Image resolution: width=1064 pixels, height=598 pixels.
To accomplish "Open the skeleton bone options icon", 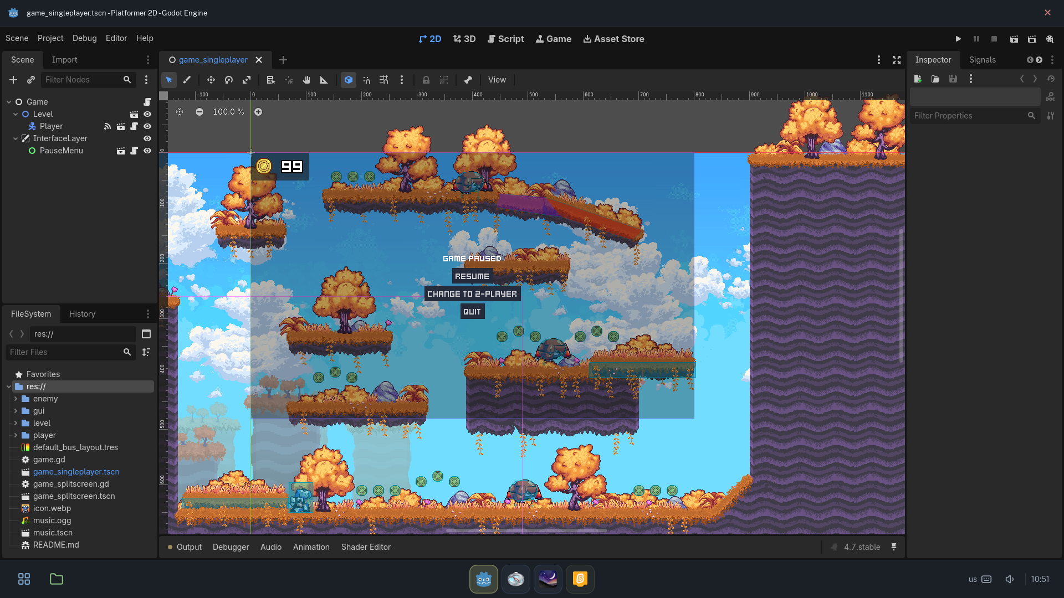I will point(468,80).
